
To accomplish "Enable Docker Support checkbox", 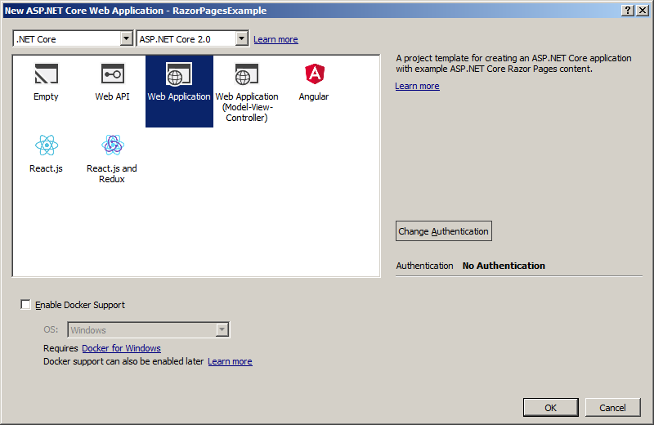I will [26, 305].
